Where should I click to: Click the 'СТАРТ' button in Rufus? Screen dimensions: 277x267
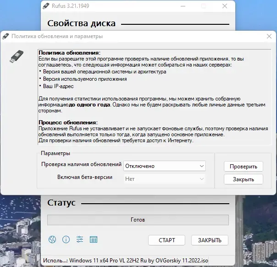(166, 240)
